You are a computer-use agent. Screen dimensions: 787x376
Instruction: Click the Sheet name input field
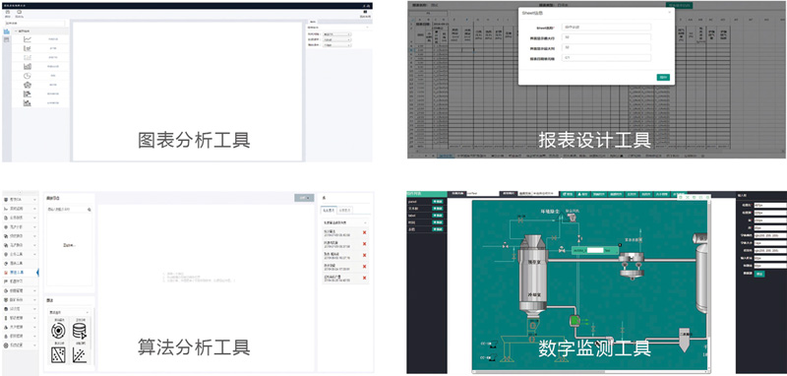(606, 28)
